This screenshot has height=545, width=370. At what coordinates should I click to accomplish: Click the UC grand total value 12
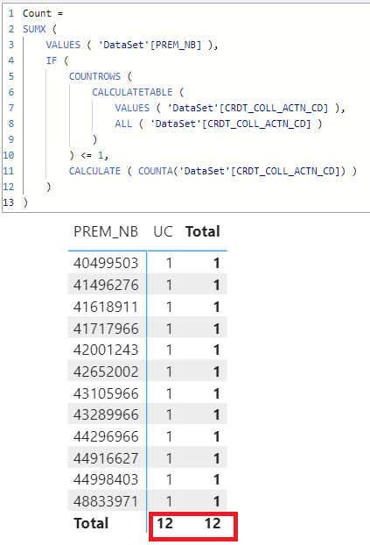(164, 523)
